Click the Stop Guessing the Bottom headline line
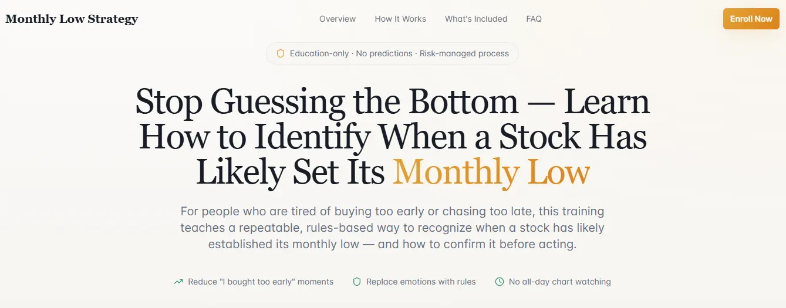The height and width of the screenshot is (308, 786). [392, 102]
